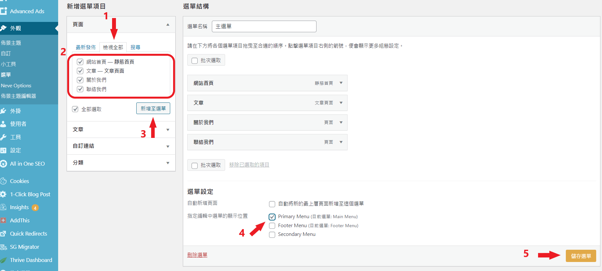Click the Insights notification badge 4
This screenshot has width=602, height=271.
(35, 208)
